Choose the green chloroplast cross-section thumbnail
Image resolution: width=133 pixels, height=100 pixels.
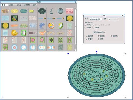24,26
